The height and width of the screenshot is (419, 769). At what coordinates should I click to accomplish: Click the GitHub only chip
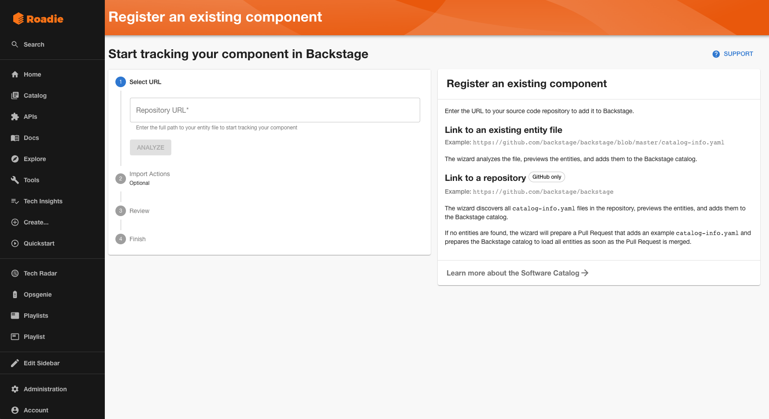tap(547, 177)
